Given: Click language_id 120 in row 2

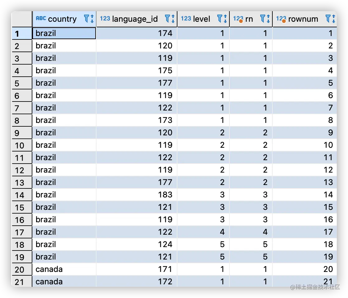Looking at the screenshot, I should [x=165, y=46].
